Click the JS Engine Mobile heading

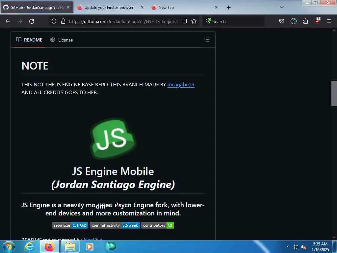[x=113, y=171]
